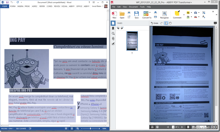The height and width of the screenshot is (132, 220).
Task: Click the scanner icon beside Open
Action: (129, 13)
